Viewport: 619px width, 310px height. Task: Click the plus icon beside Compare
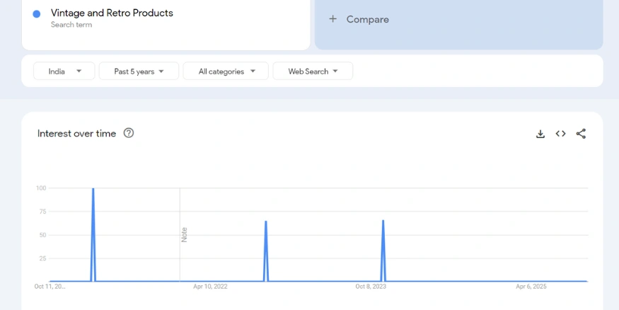point(332,19)
